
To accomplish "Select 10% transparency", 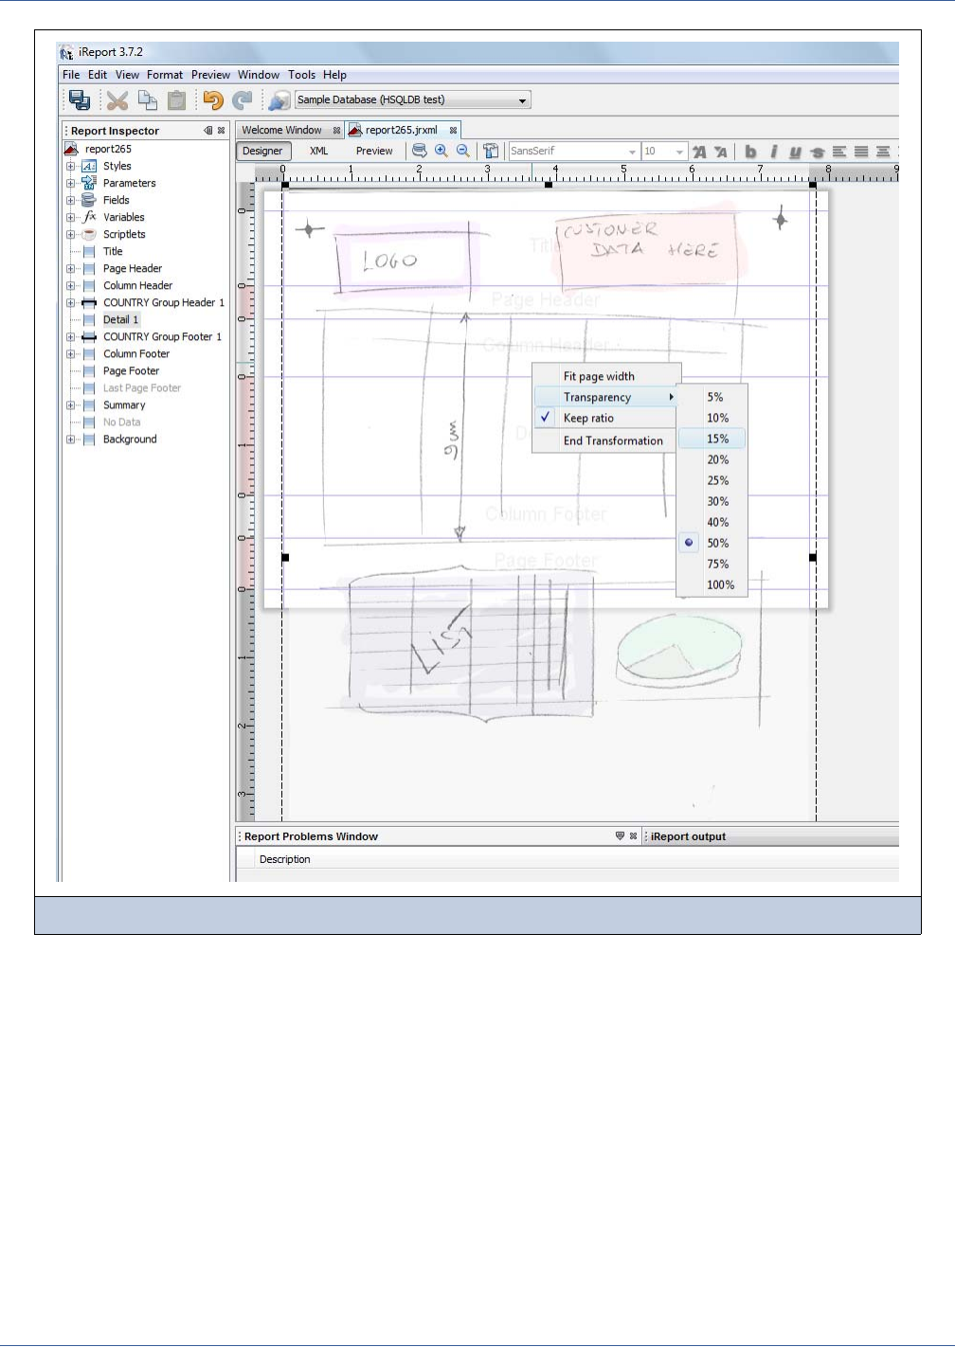I will 712,418.
